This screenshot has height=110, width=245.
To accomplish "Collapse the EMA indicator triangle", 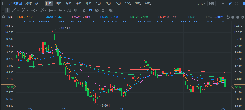I will click(x=3, y=17).
